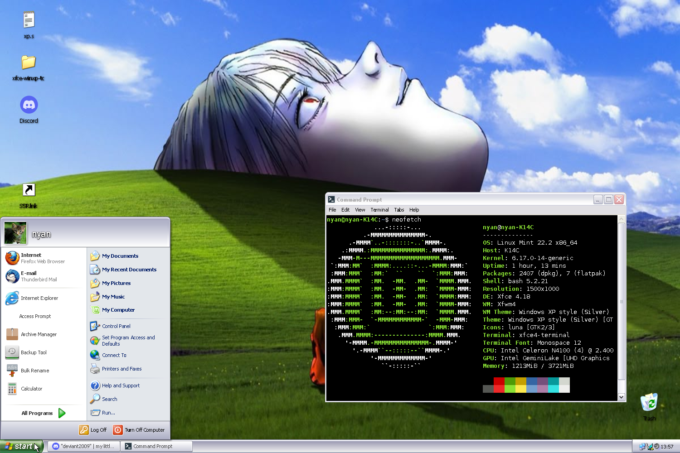Click the nyan user cat avatar
The image size is (680, 453).
15,233
